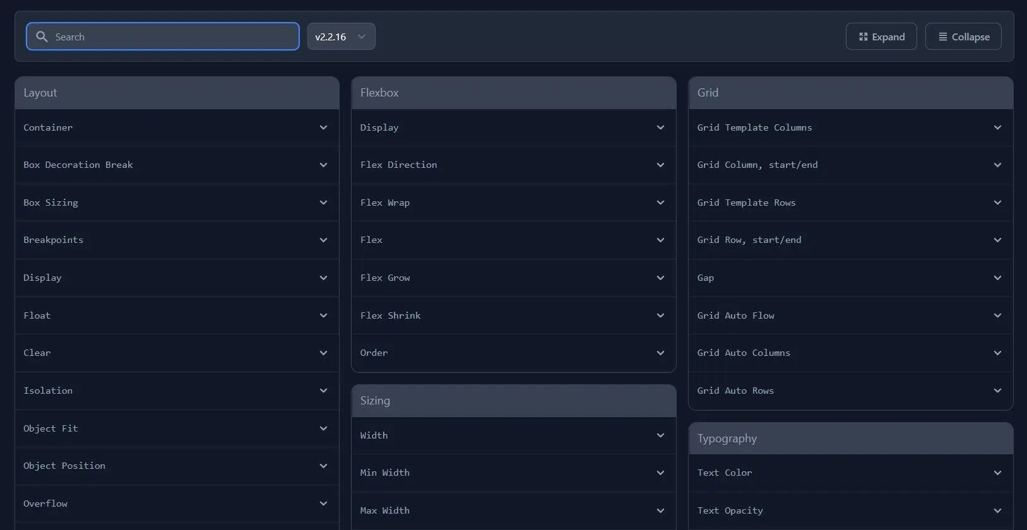Expand the Flex Direction row

(x=513, y=165)
